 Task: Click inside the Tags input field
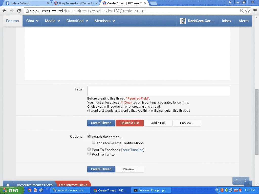coord(159,91)
